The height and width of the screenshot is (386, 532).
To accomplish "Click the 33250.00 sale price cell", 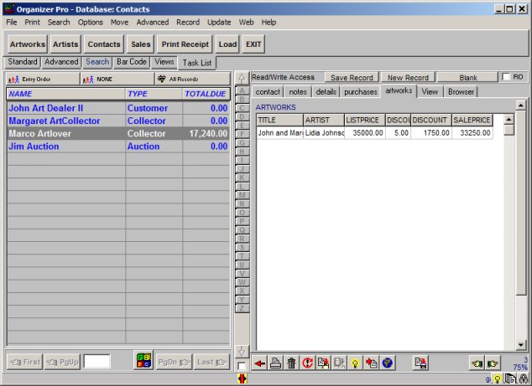I will coord(472,133).
